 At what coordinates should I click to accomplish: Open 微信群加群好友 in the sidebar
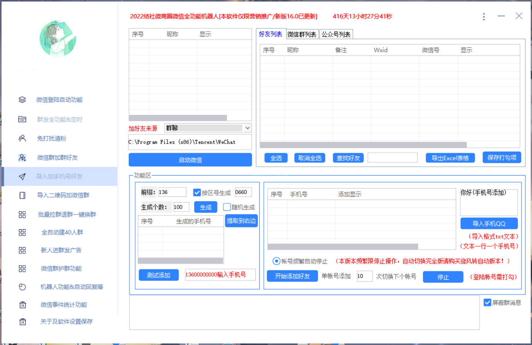click(x=57, y=157)
